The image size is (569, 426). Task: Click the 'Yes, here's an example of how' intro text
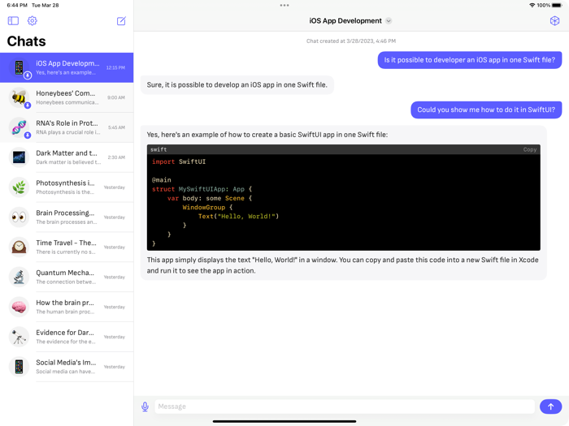click(267, 135)
